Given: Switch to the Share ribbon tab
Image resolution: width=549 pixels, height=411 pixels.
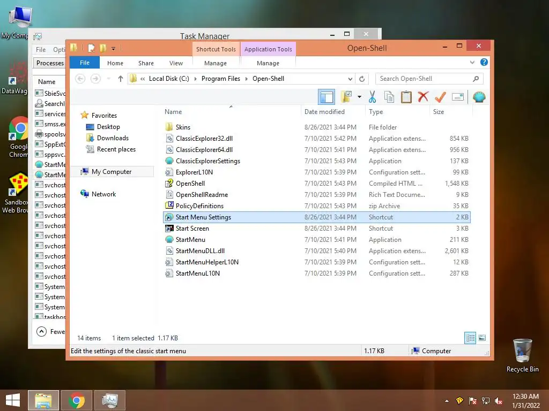Looking at the screenshot, I should pyautogui.click(x=146, y=63).
